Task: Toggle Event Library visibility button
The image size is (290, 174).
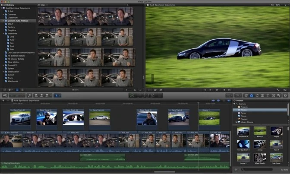Action: (5, 90)
